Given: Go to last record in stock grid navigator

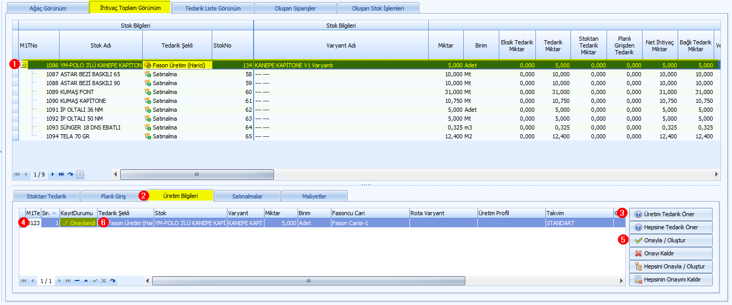Looking at the screenshot, I should (61, 174).
